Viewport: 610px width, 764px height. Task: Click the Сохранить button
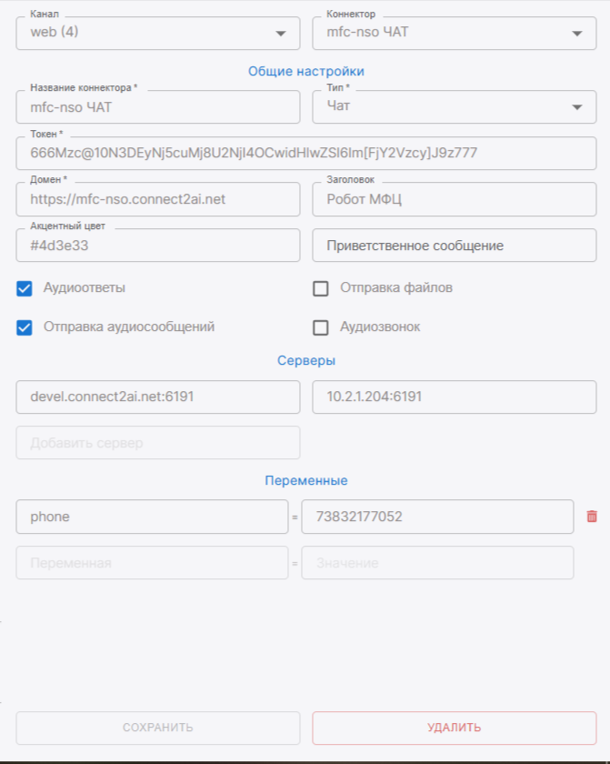[x=157, y=728]
